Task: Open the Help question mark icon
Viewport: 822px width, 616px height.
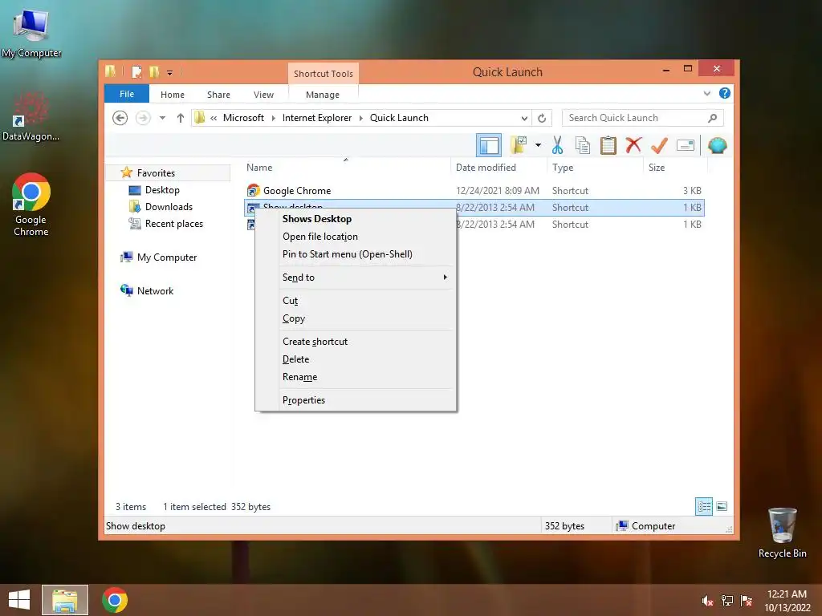Action: (725, 93)
